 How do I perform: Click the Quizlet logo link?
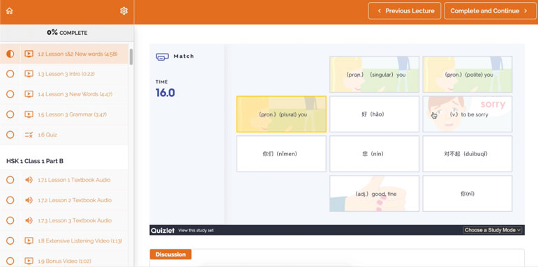pyautogui.click(x=163, y=230)
